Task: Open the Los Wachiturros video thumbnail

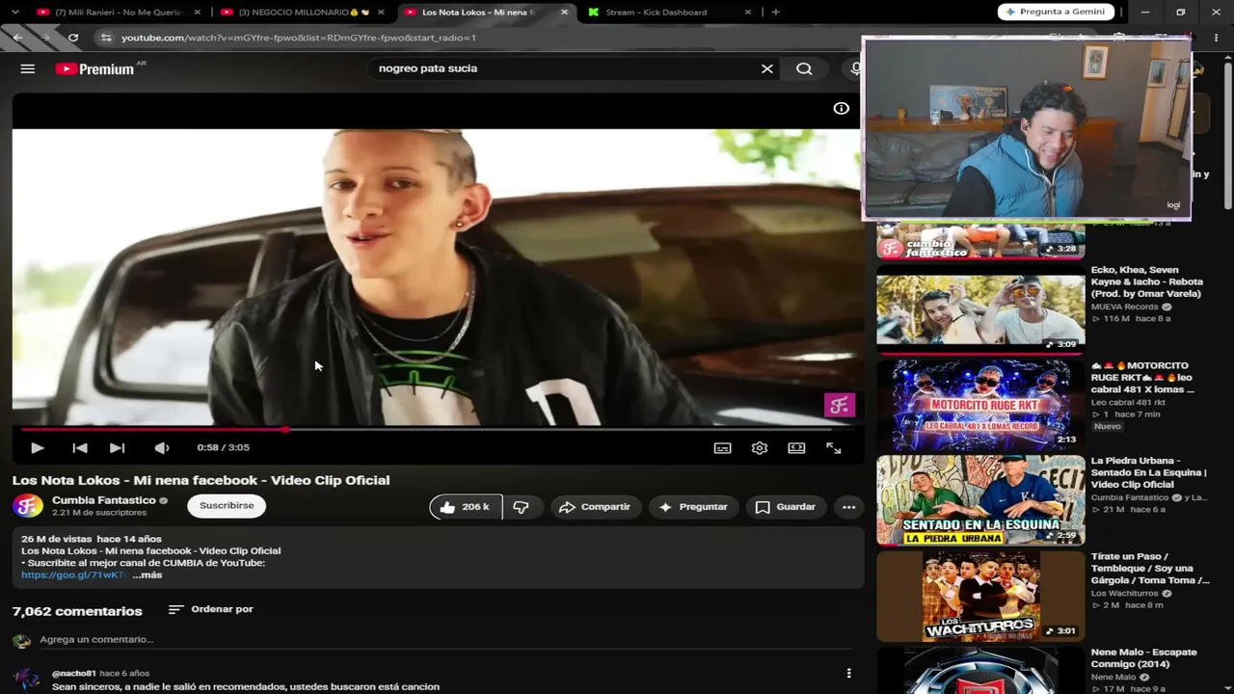Action: (980, 595)
